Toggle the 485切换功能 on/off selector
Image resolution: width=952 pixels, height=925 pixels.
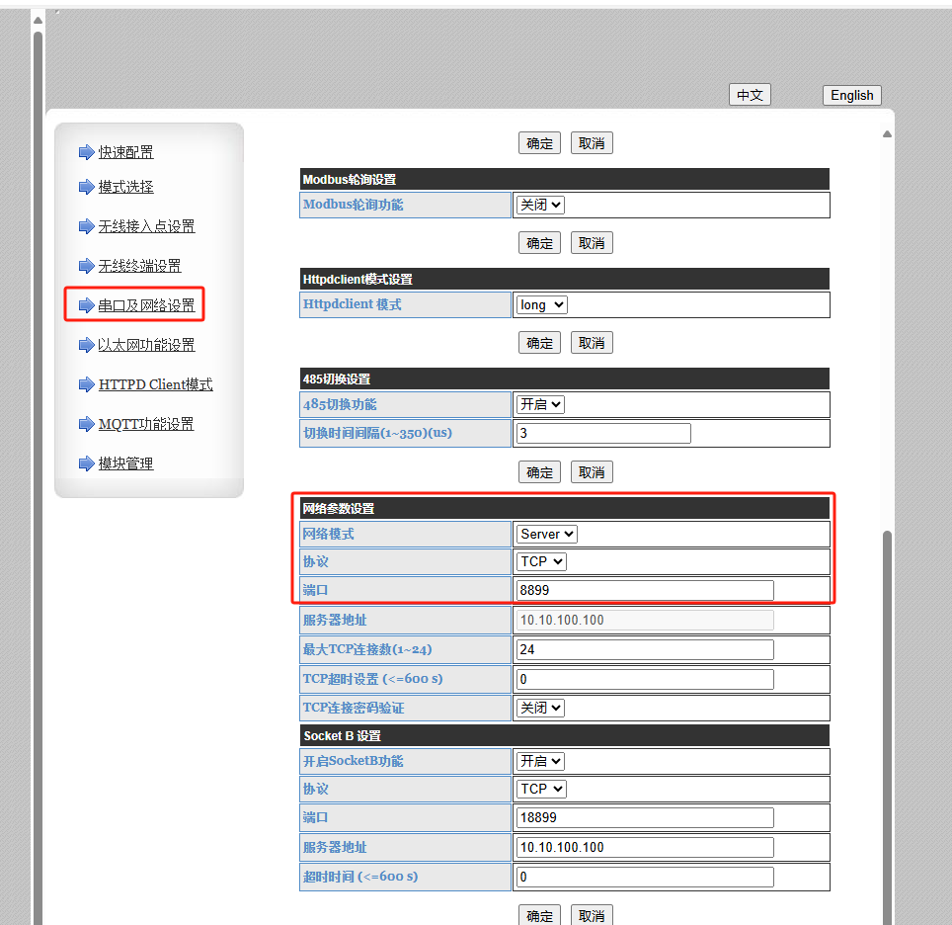click(540, 404)
